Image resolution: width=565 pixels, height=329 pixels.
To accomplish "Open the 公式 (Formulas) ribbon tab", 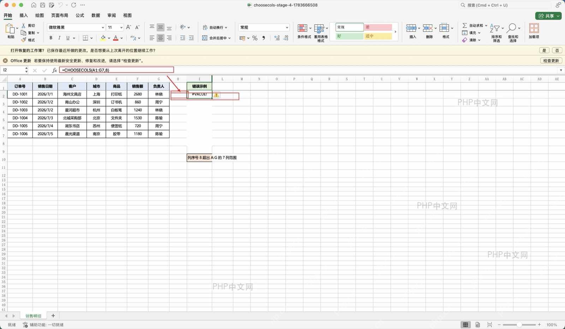I will pos(80,16).
